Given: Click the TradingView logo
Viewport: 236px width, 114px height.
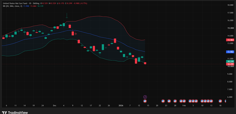Looking at the screenshot, I should (15, 112).
